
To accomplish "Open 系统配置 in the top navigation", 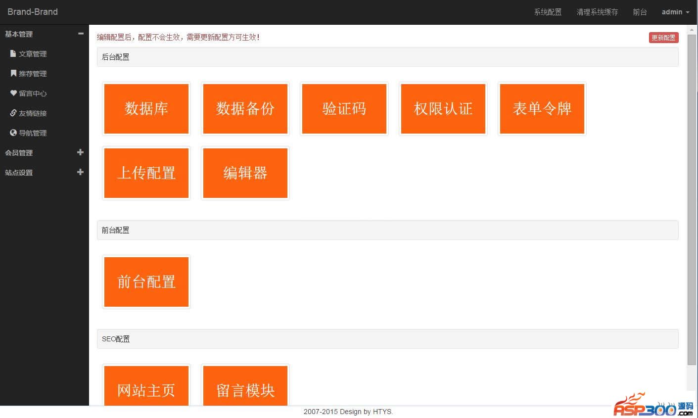I will coord(548,12).
